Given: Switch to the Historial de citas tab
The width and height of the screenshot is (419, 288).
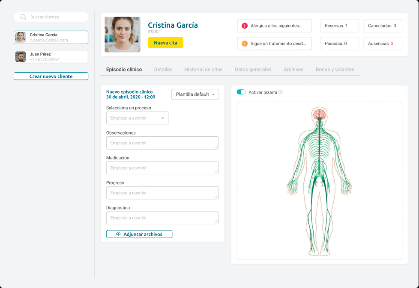Looking at the screenshot, I should 204,69.
